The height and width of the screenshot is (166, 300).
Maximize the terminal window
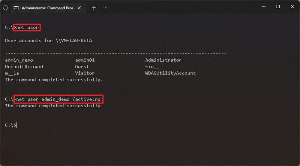pos(278,6)
